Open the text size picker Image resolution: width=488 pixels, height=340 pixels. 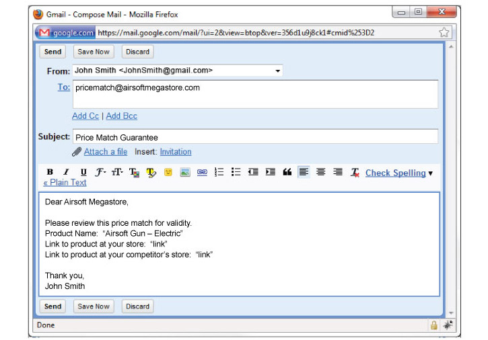tap(117, 173)
